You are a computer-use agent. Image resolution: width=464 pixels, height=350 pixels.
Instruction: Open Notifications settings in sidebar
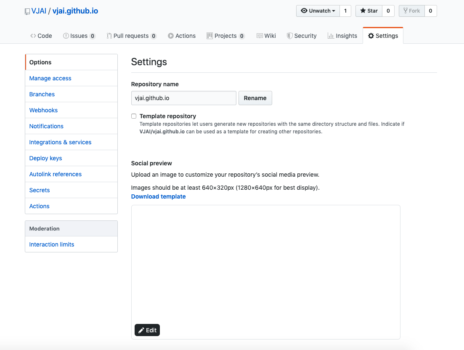72,126
